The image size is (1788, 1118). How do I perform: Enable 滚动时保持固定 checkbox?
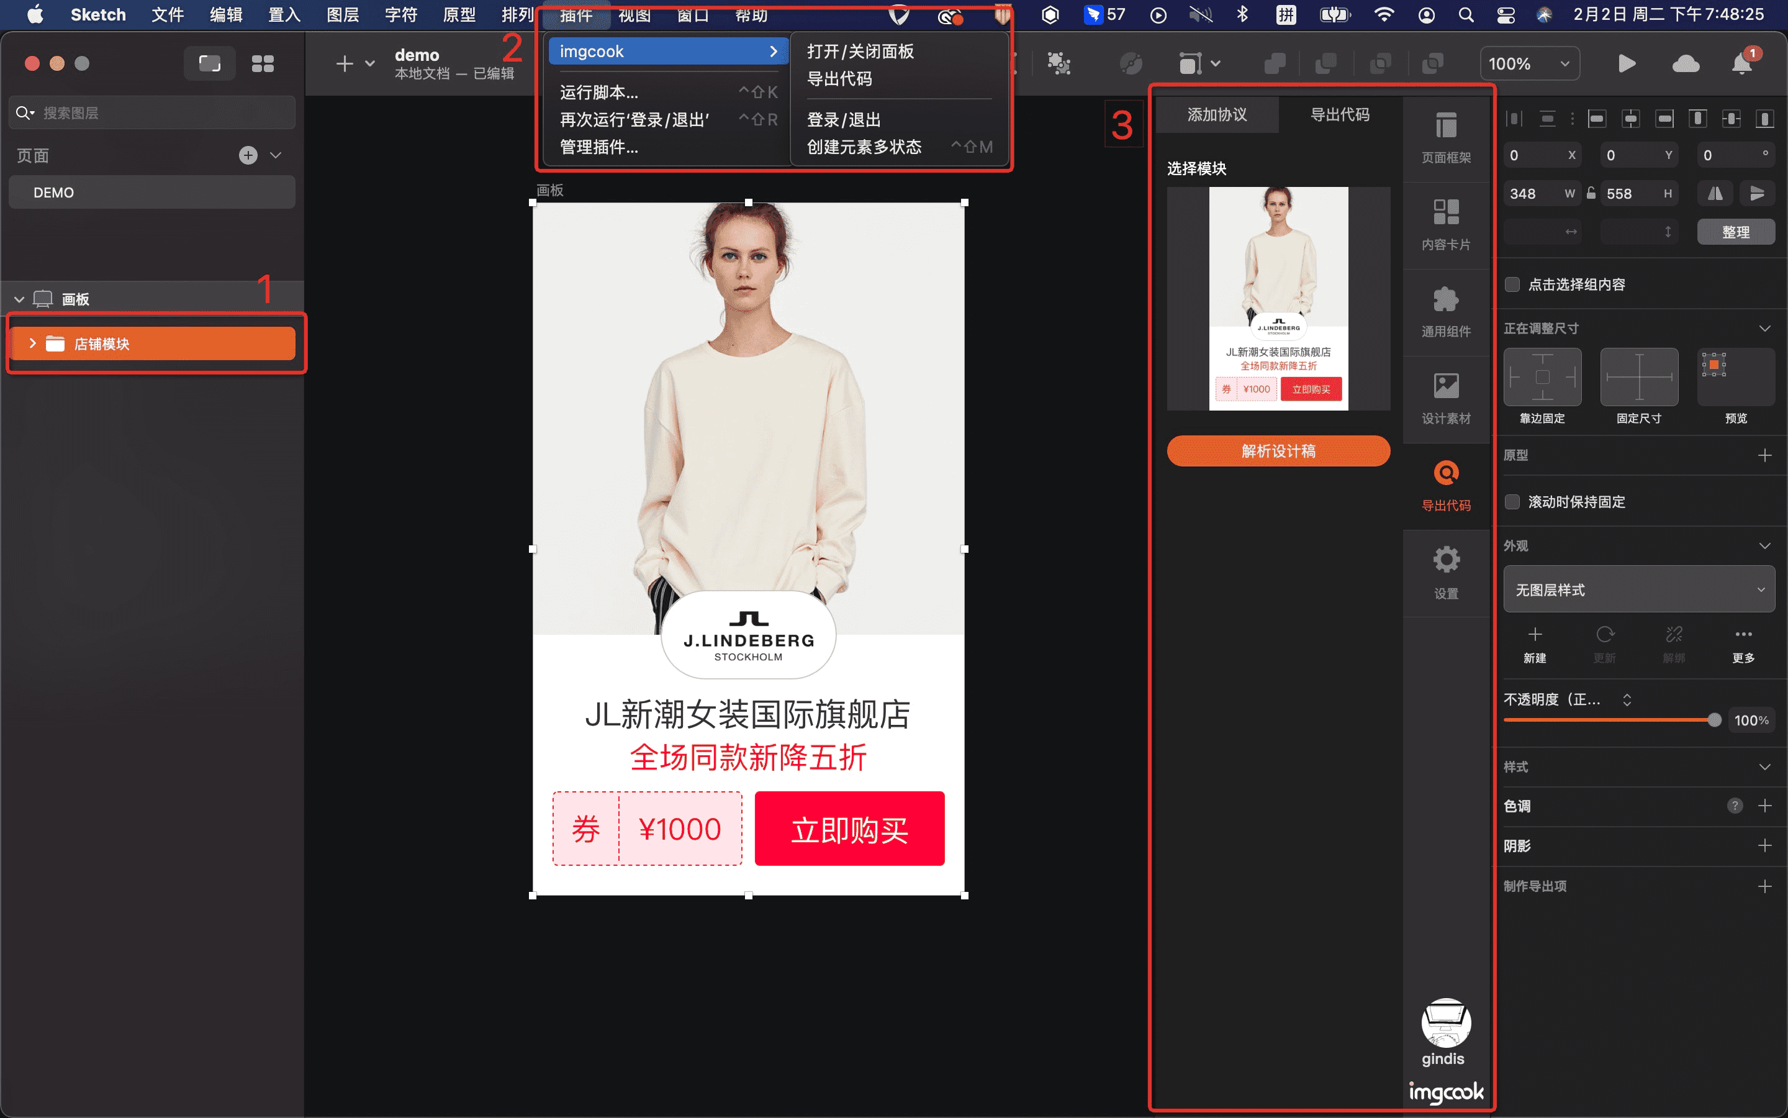1512,502
